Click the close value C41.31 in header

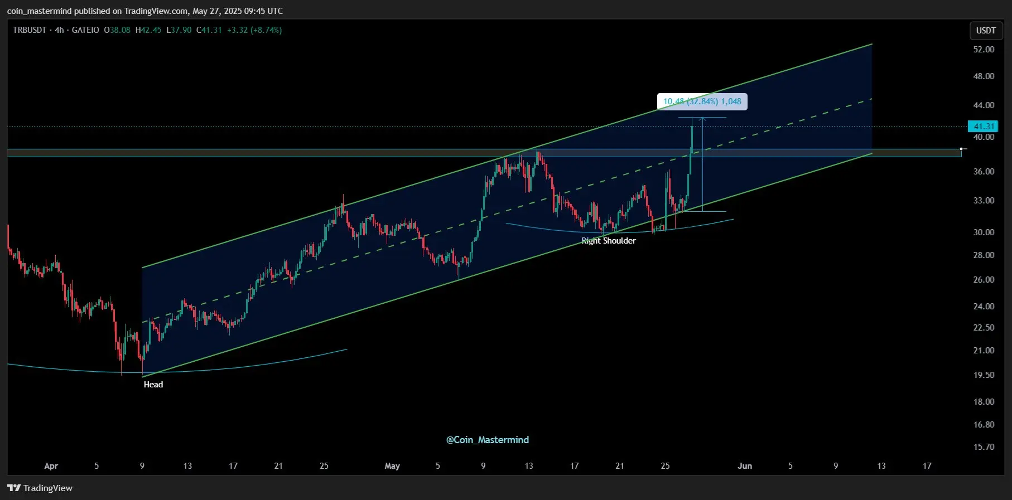(209, 30)
